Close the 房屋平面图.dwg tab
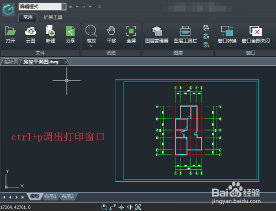 pos(66,62)
